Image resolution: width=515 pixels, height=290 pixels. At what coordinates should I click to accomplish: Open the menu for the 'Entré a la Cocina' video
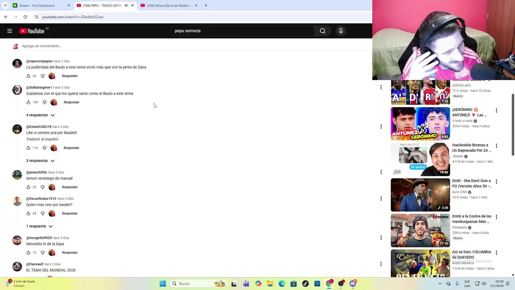click(496, 217)
